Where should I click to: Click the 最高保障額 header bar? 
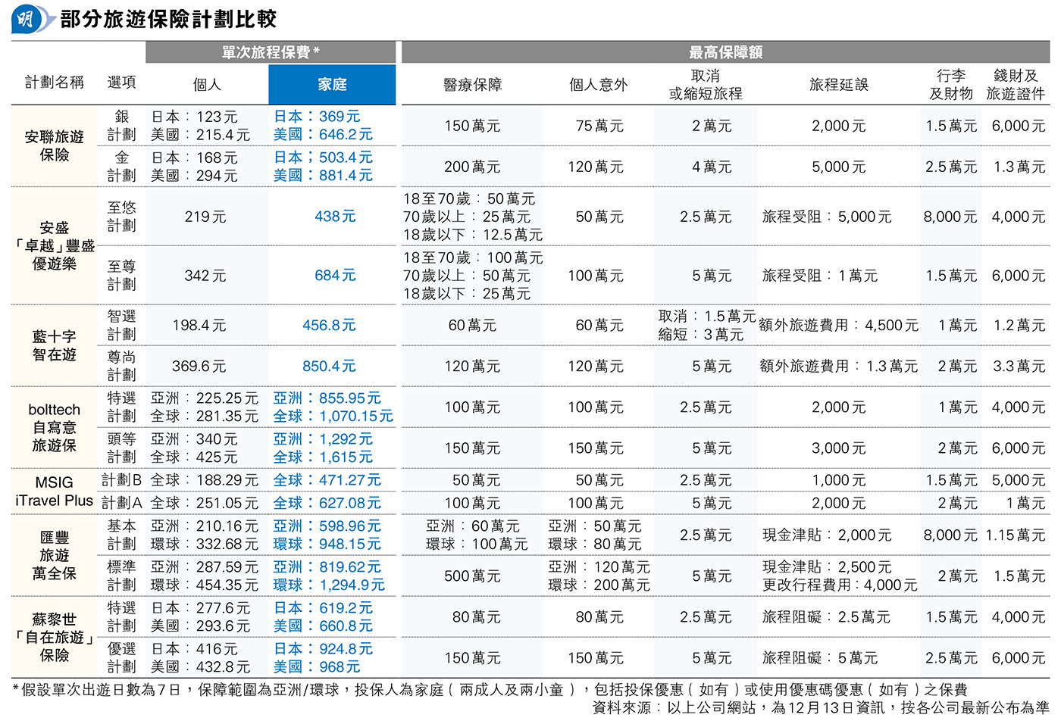coord(725,52)
